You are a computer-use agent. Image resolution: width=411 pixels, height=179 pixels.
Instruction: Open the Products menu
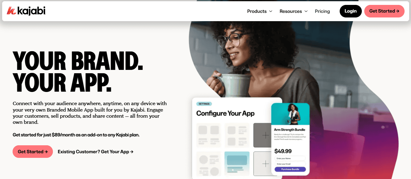pos(260,11)
